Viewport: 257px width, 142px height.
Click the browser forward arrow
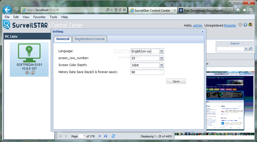tap(16, 10)
